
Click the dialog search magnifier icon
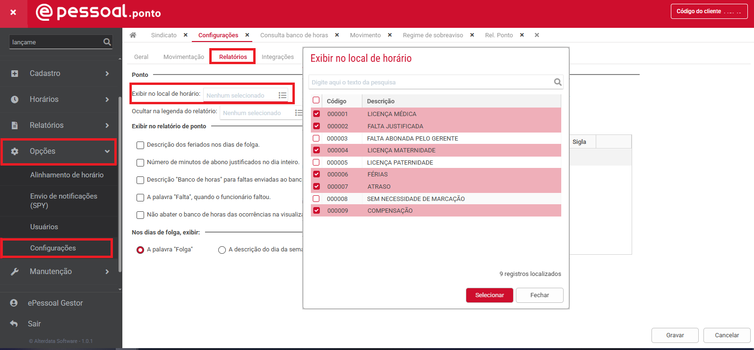click(557, 82)
